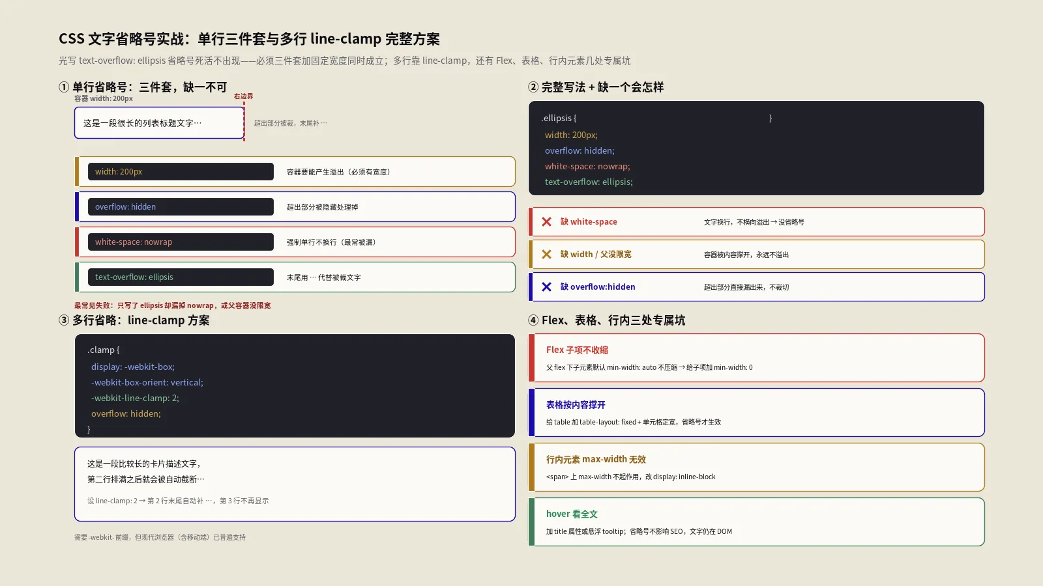Image resolution: width=1043 pixels, height=586 pixels.
Task: Click the code line '-webkit-box-orient: vertical;'
Action: 147,382
